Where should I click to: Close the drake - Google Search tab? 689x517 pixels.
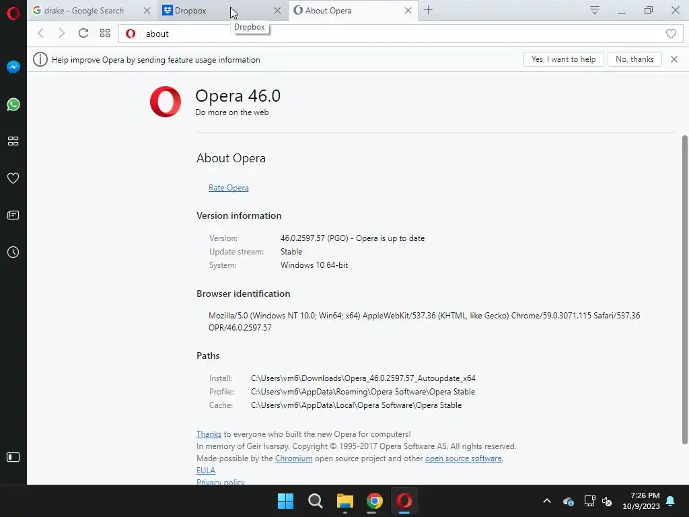tap(147, 11)
